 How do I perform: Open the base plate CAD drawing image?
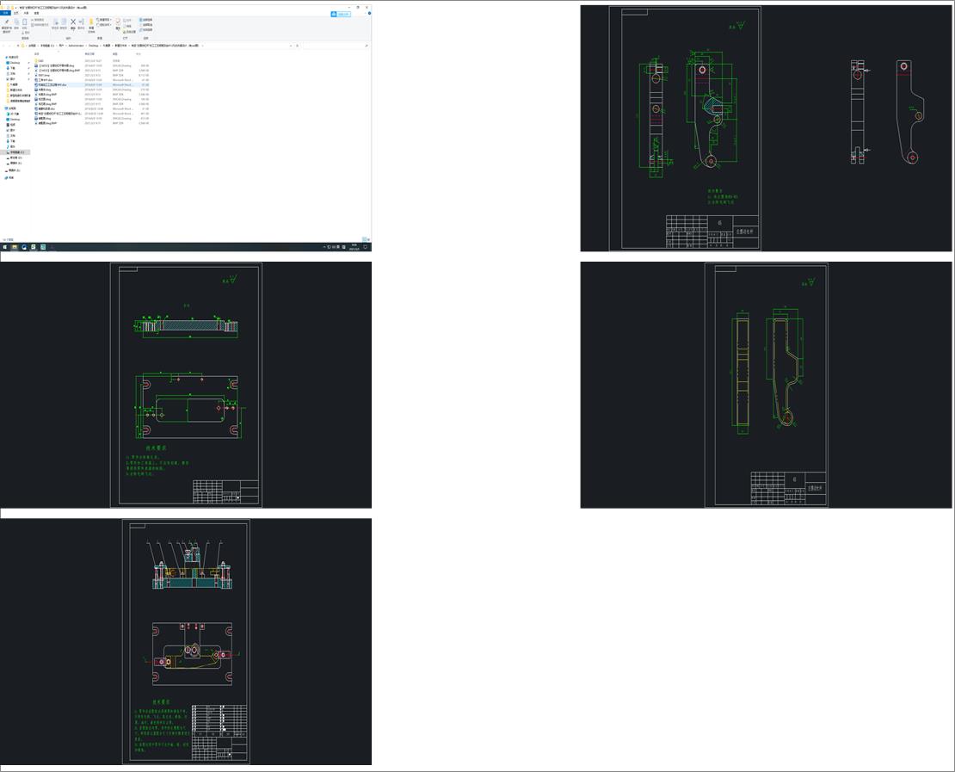(186, 385)
